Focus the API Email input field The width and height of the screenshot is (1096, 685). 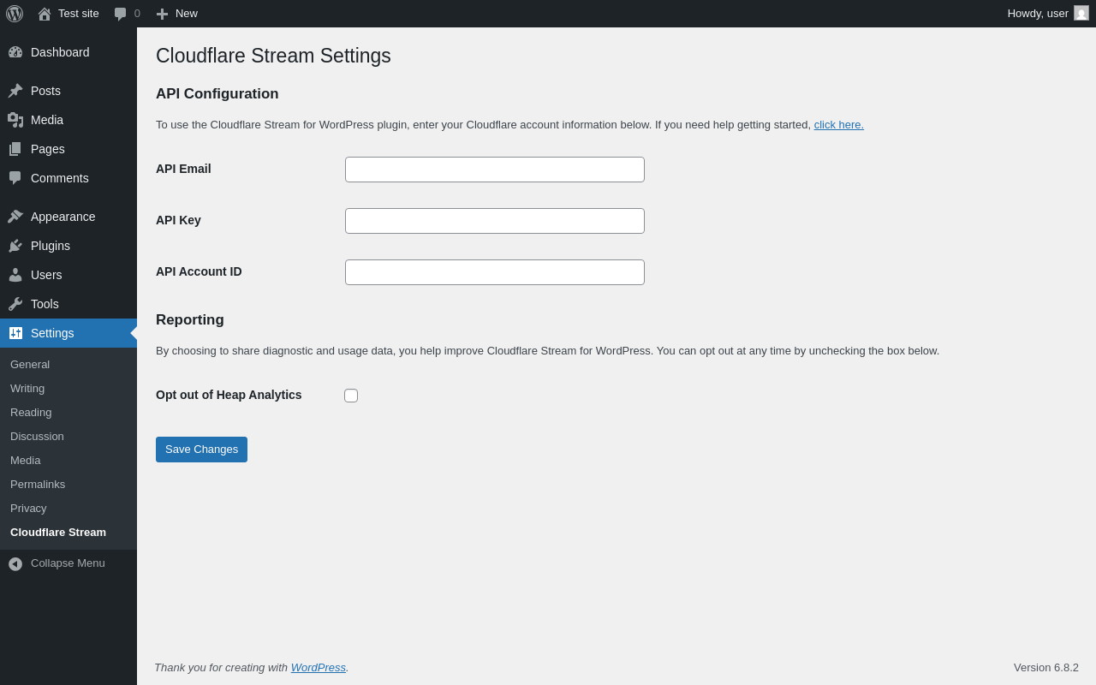pyautogui.click(x=495, y=170)
